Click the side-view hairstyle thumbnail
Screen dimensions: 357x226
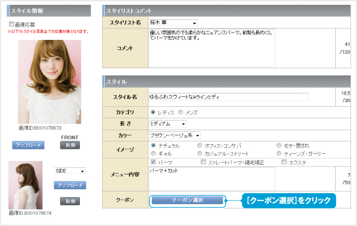click(26, 186)
